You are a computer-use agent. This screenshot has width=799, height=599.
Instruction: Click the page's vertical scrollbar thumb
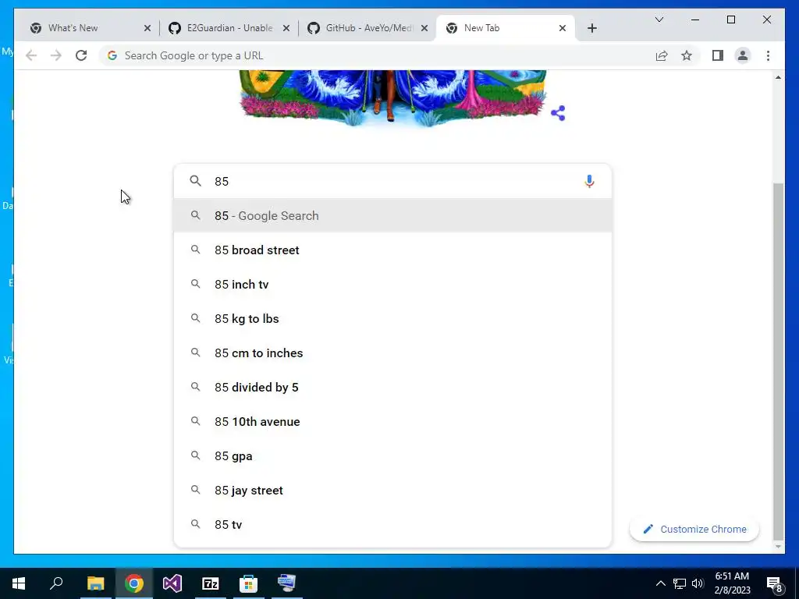point(778,361)
